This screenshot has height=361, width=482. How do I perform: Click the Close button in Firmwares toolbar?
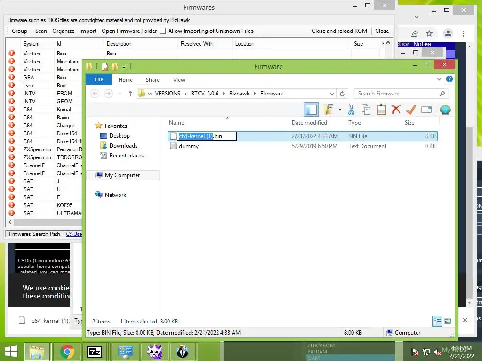coord(382,31)
